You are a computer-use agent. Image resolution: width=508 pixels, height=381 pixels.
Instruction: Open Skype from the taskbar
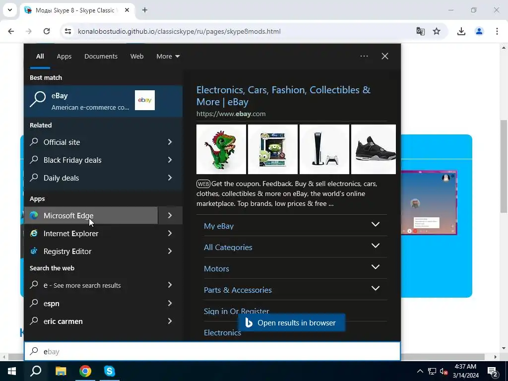[110, 371]
